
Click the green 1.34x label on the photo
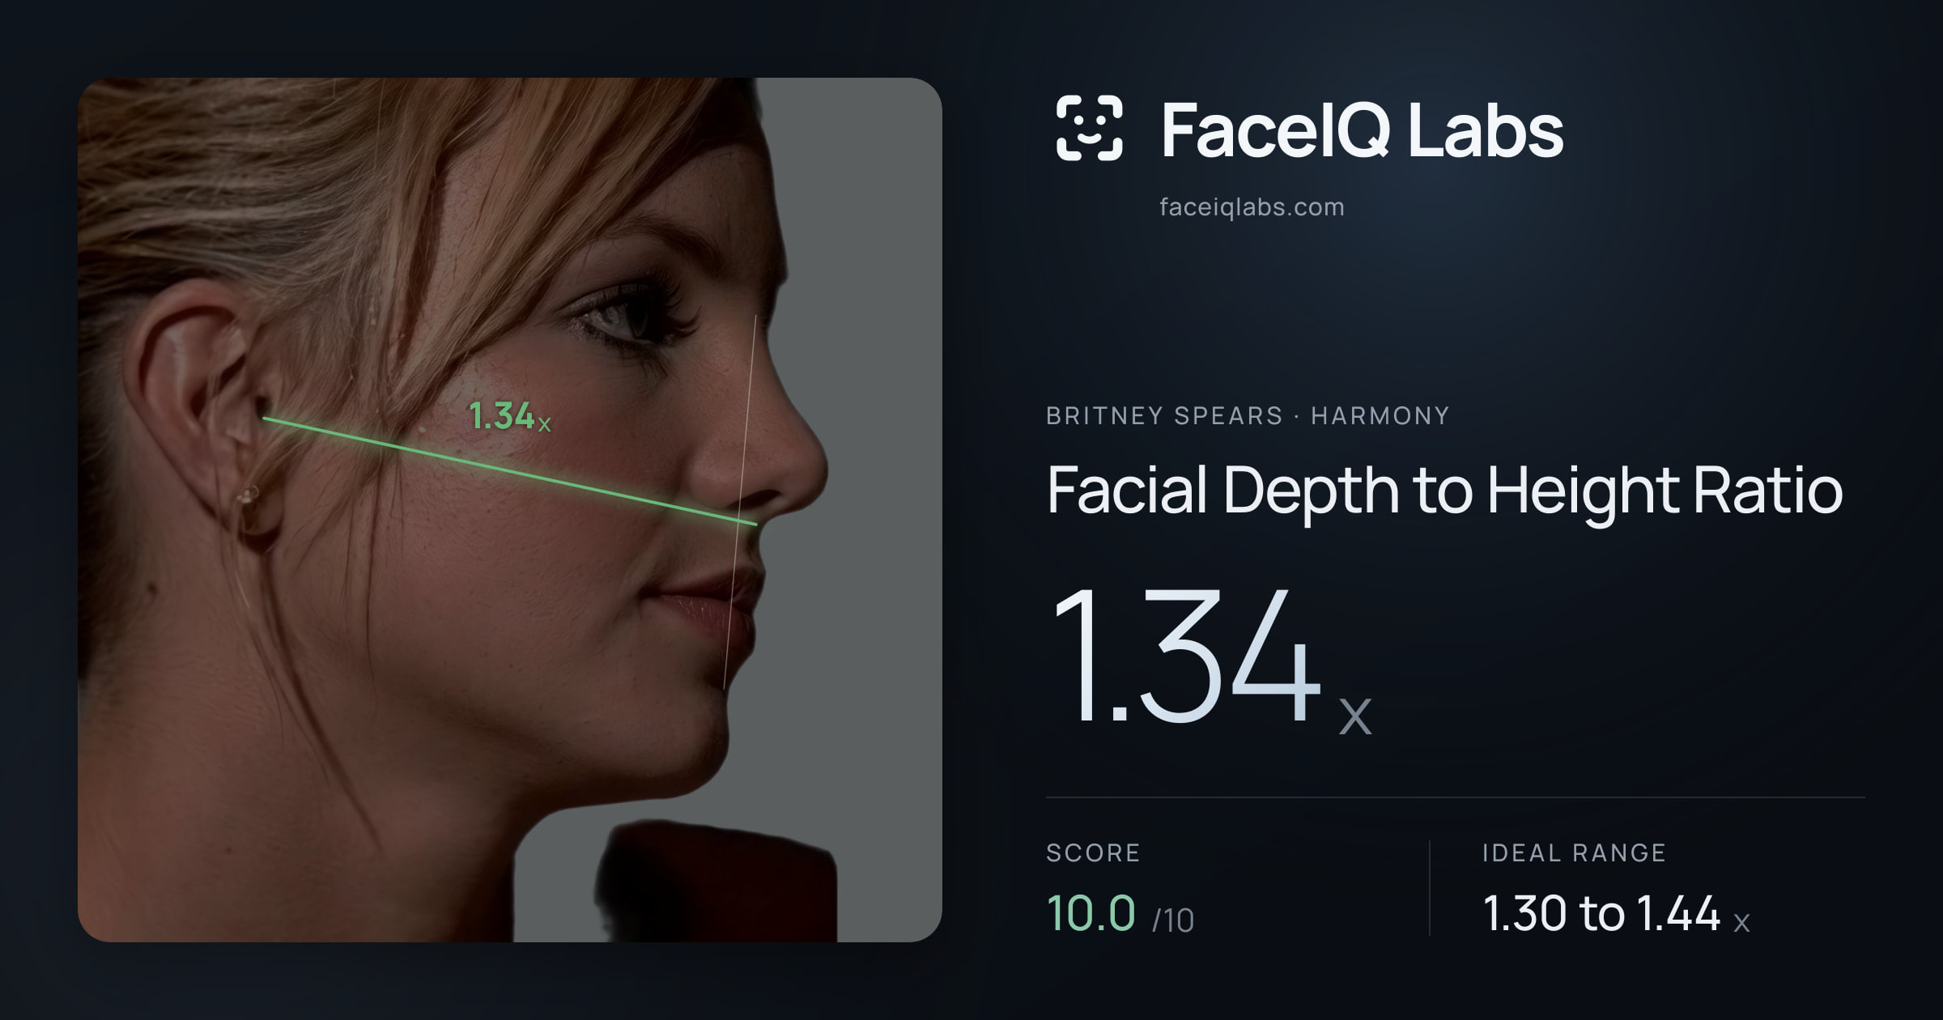[510, 416]
